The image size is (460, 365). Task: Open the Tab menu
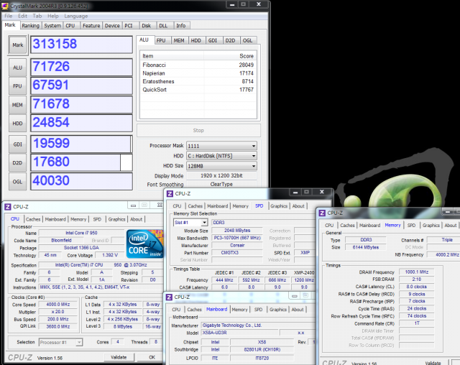click(x=37, y=16)
